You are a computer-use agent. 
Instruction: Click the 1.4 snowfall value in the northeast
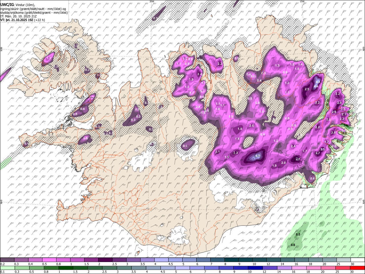300,65
